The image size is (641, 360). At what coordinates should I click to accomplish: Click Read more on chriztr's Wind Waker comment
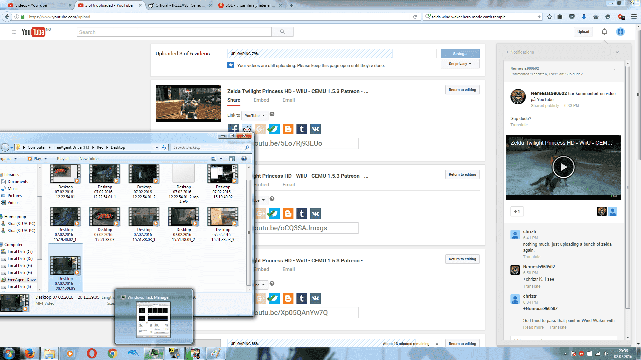click(533, 327)
